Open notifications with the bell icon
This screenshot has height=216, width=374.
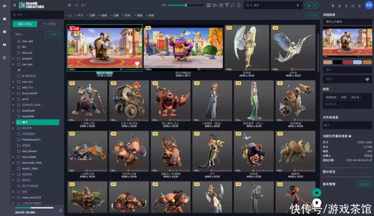pos(333,6)
